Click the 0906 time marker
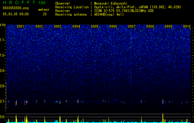The width and height of the screenshot is (194, 123). 113,26
